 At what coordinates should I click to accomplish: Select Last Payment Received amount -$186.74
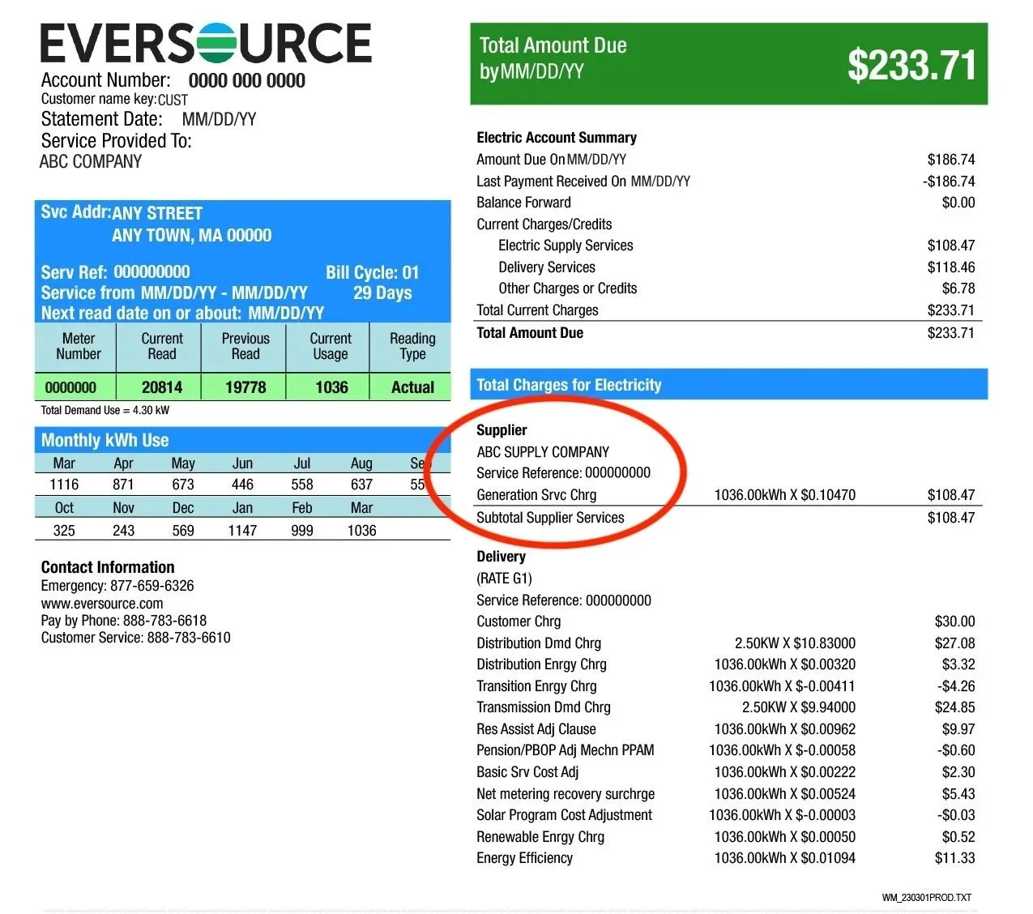point(949,182)
